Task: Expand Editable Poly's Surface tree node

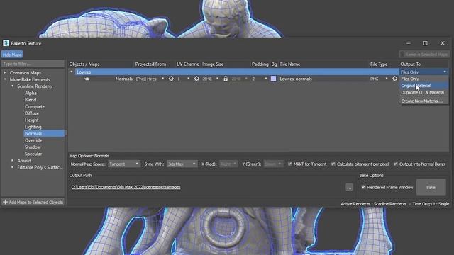Action: click(13, 167)
